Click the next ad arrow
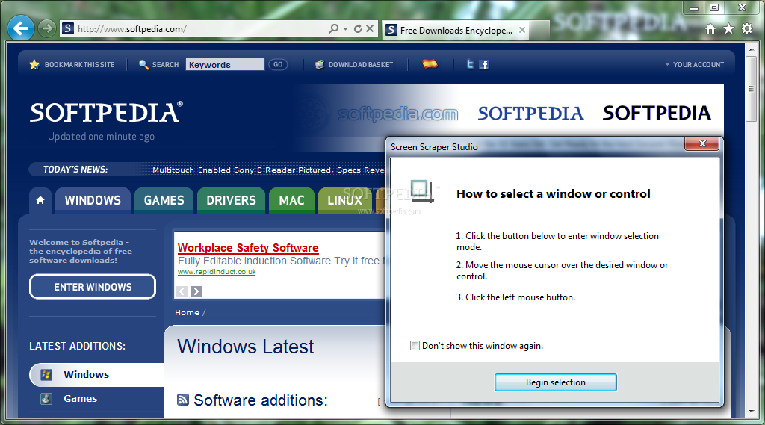 196,291
